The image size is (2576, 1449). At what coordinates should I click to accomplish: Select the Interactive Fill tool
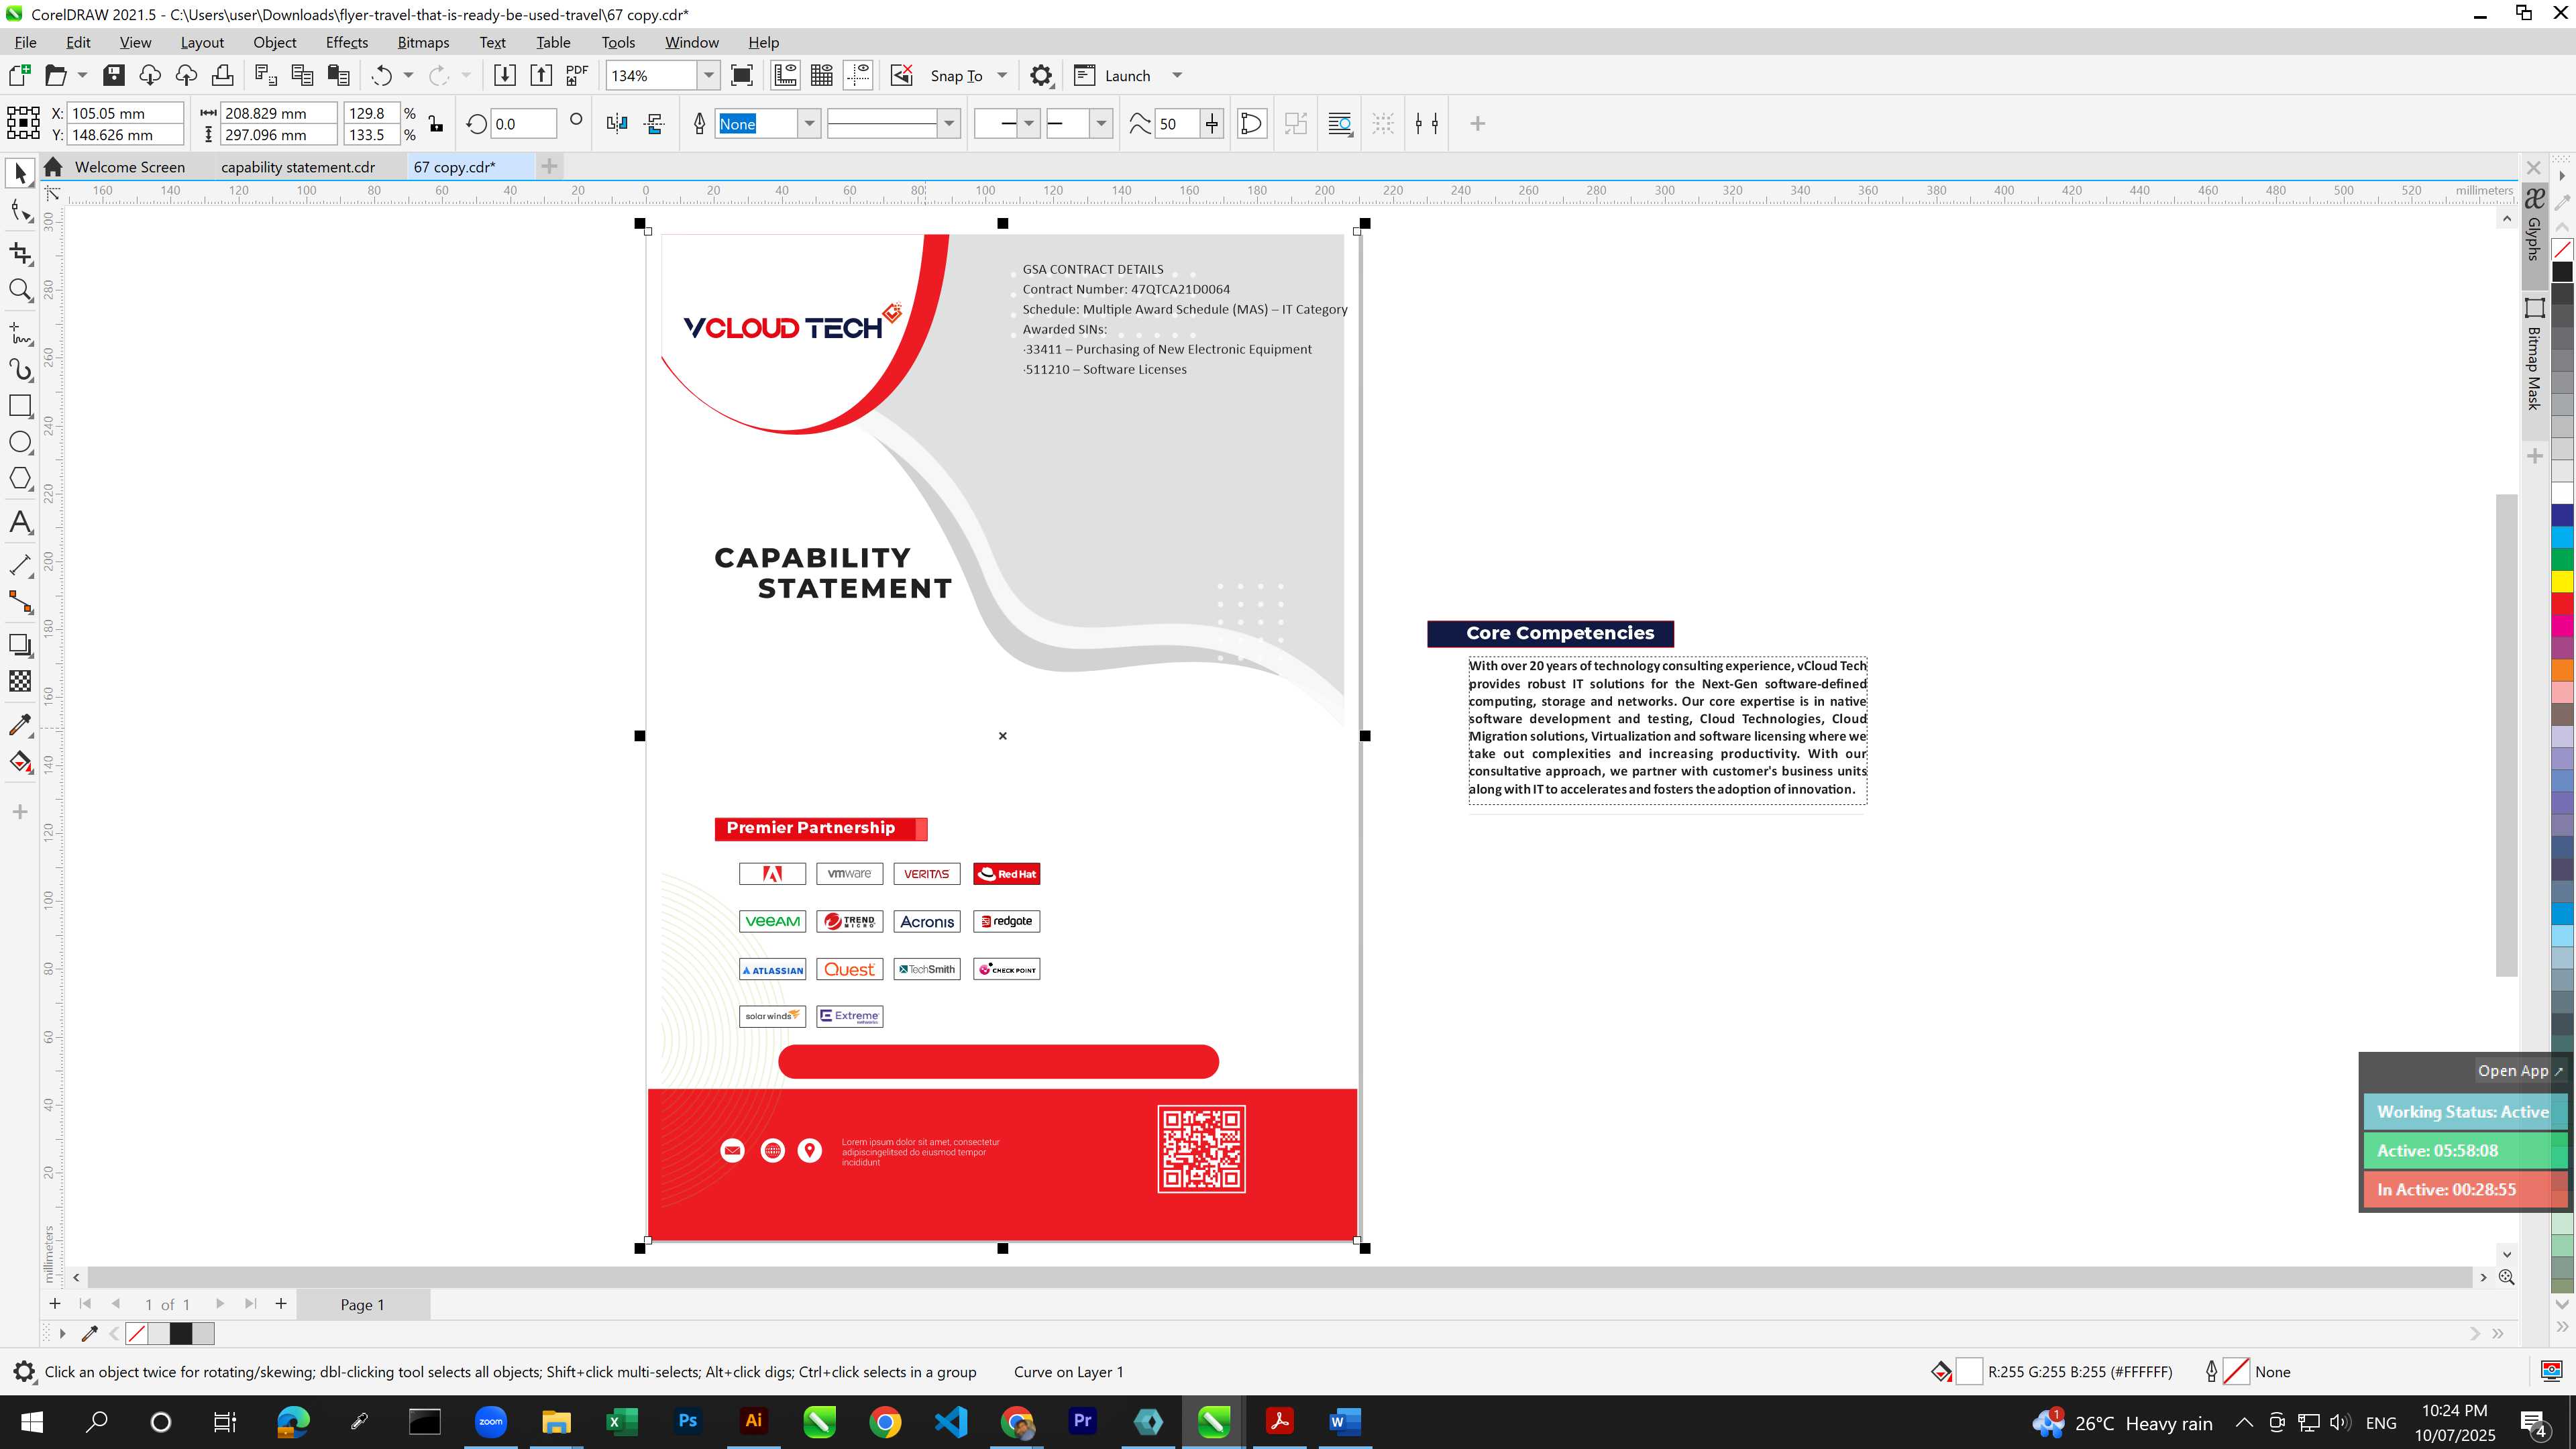click(x=20, y=762)
